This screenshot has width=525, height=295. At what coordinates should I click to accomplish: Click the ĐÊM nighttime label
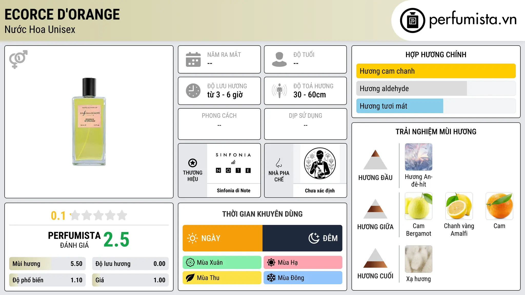330,238
